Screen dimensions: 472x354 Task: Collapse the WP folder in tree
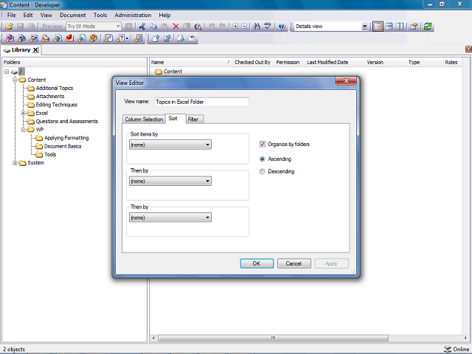click(x=23, y=130)
